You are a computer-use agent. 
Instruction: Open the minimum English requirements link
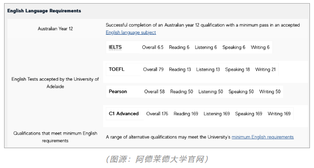(262, 137)
